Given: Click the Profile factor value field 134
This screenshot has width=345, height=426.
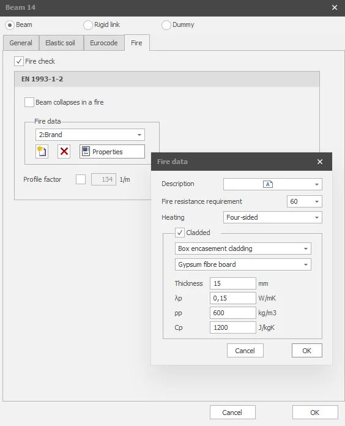Looking at the screenshot, I should 104,179.
